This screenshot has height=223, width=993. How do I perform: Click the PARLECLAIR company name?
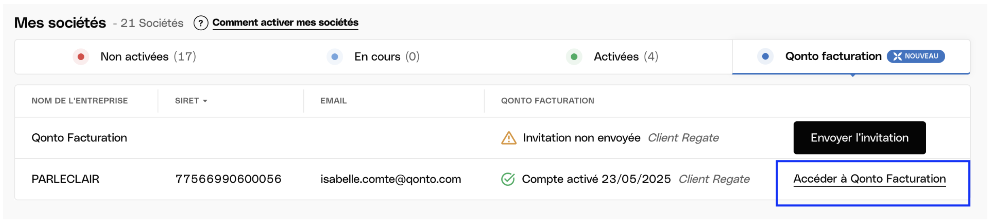[65, 179]
